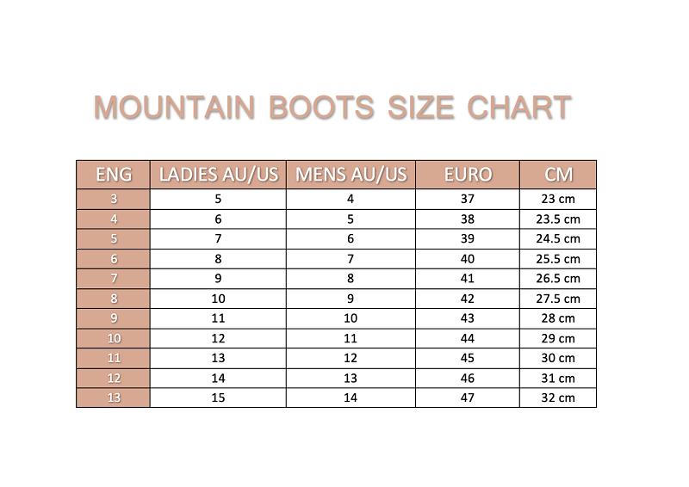Viewport: 689px width, 487px height.
Task: Click the Euro size 47 cell
Action: (x=468, y=398)
